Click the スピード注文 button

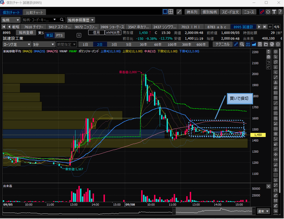[230, 12]
